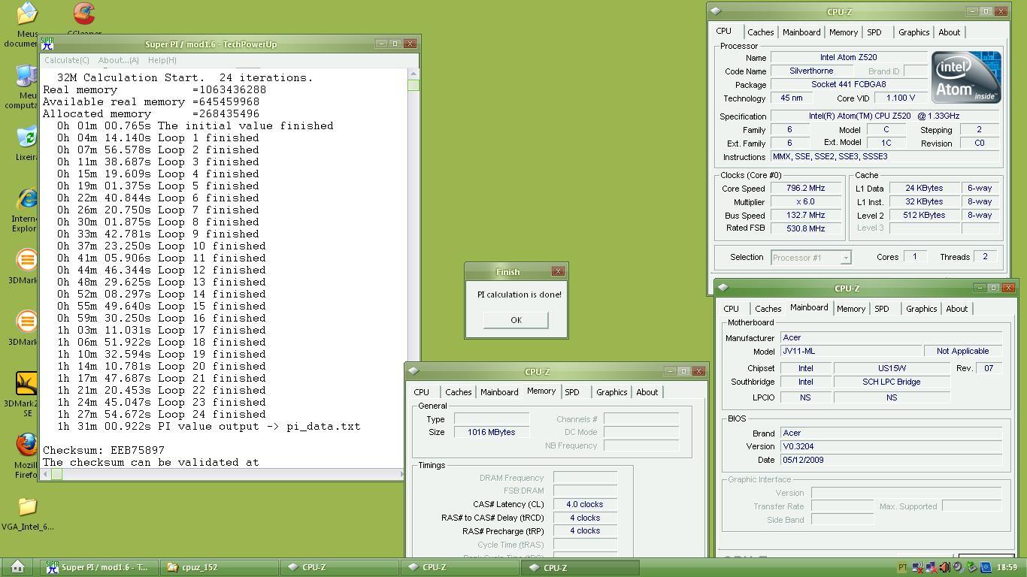The width and height of the screenshot is (1027, 577).
Task: Click the PT language indicator in the tray
Action: pyautogui.click(x=902, y=567)
